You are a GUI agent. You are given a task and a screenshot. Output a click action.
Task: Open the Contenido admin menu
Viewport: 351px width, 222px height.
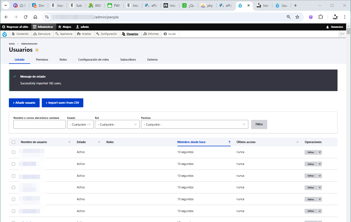coord(20,34)
